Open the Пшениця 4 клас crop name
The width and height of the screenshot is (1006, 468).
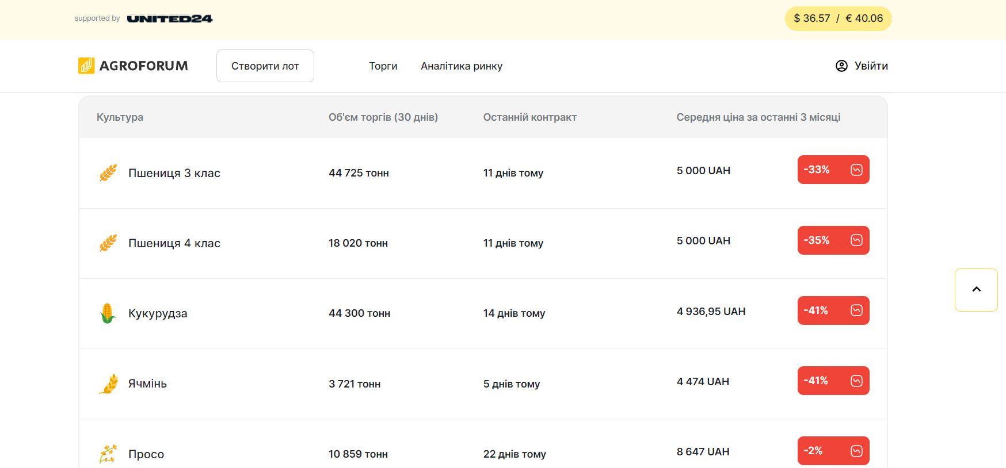pos(174,243)
